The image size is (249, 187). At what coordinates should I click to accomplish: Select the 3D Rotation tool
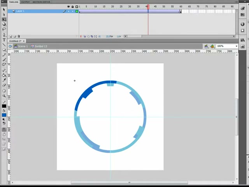[4, 24]
